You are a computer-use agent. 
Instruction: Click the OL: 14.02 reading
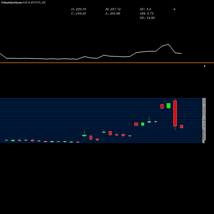147,18
